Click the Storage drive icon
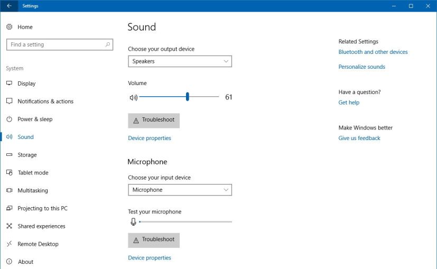Screen dimensions: 437x269 pyautogui.click(x=9, y=154)
